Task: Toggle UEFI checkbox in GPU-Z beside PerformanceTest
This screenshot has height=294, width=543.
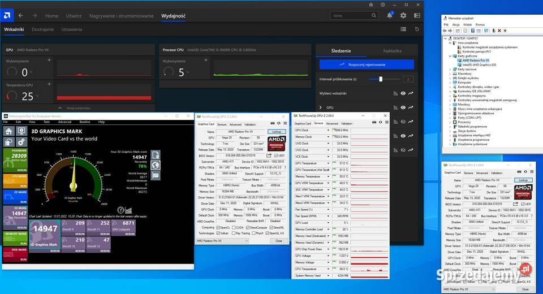Action: [x=276, y=156]
